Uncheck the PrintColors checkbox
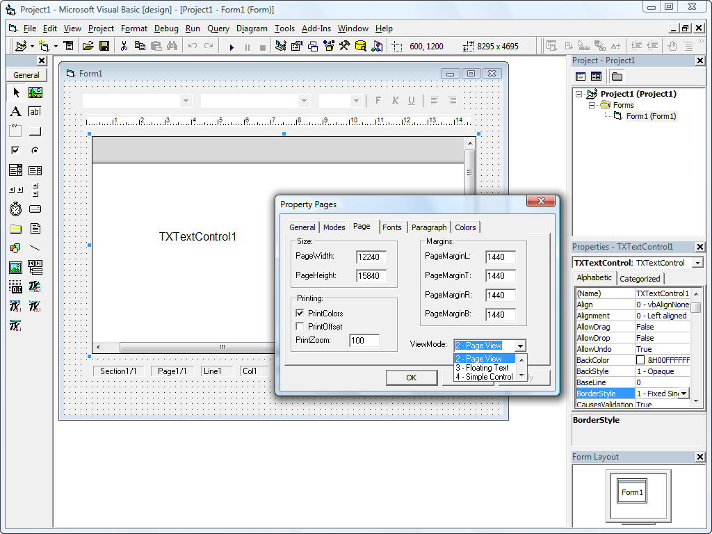 click(300, 314)
